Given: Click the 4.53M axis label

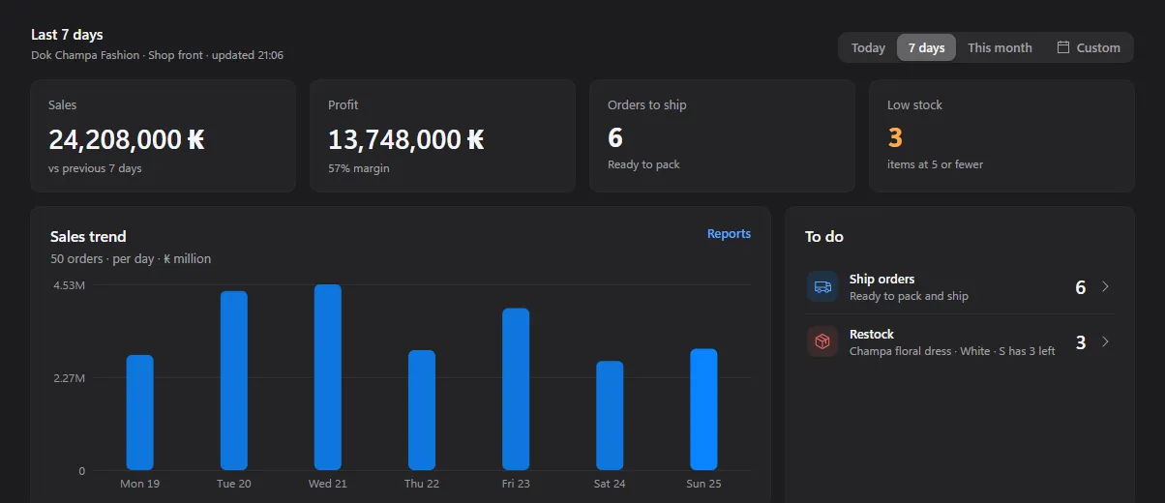Looking at the screenshot, I should click(70, 285).
